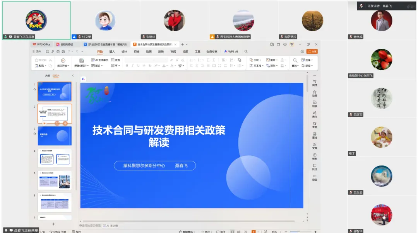This screenshot has width=418, height=233.
Task: Open the 形状 shapes dropdown
Action: pyautogui.click(x=255, y=60)
